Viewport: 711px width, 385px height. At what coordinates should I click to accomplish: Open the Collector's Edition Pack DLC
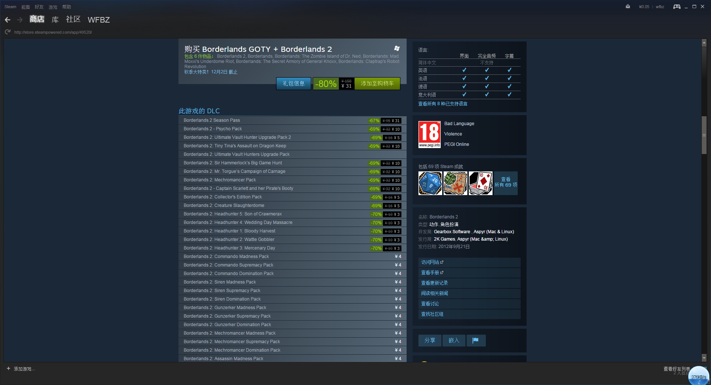coord(293,197)
